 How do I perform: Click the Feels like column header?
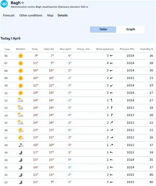click(x=49, y=49)
